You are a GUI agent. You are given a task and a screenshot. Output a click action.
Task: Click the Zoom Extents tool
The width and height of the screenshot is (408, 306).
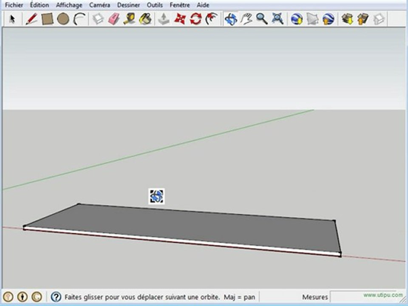pyautogui.click(x=278, y=19)
